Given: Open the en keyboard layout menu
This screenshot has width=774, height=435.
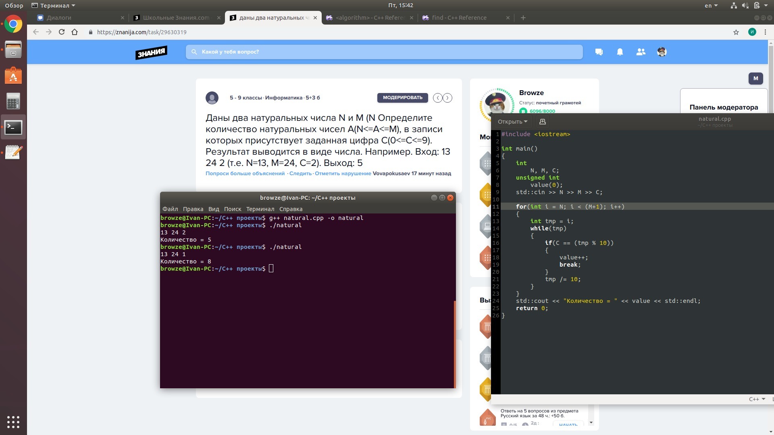Looking at the screenshot, I should coord(711,6).
